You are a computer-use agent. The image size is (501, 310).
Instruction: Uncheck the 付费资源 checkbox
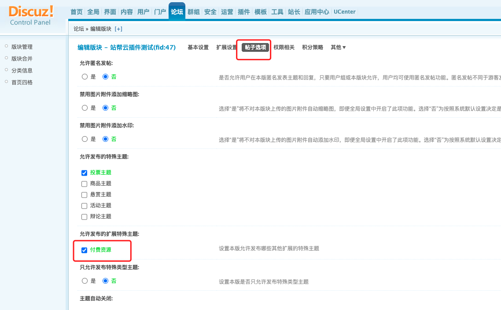tap(85, 250)
